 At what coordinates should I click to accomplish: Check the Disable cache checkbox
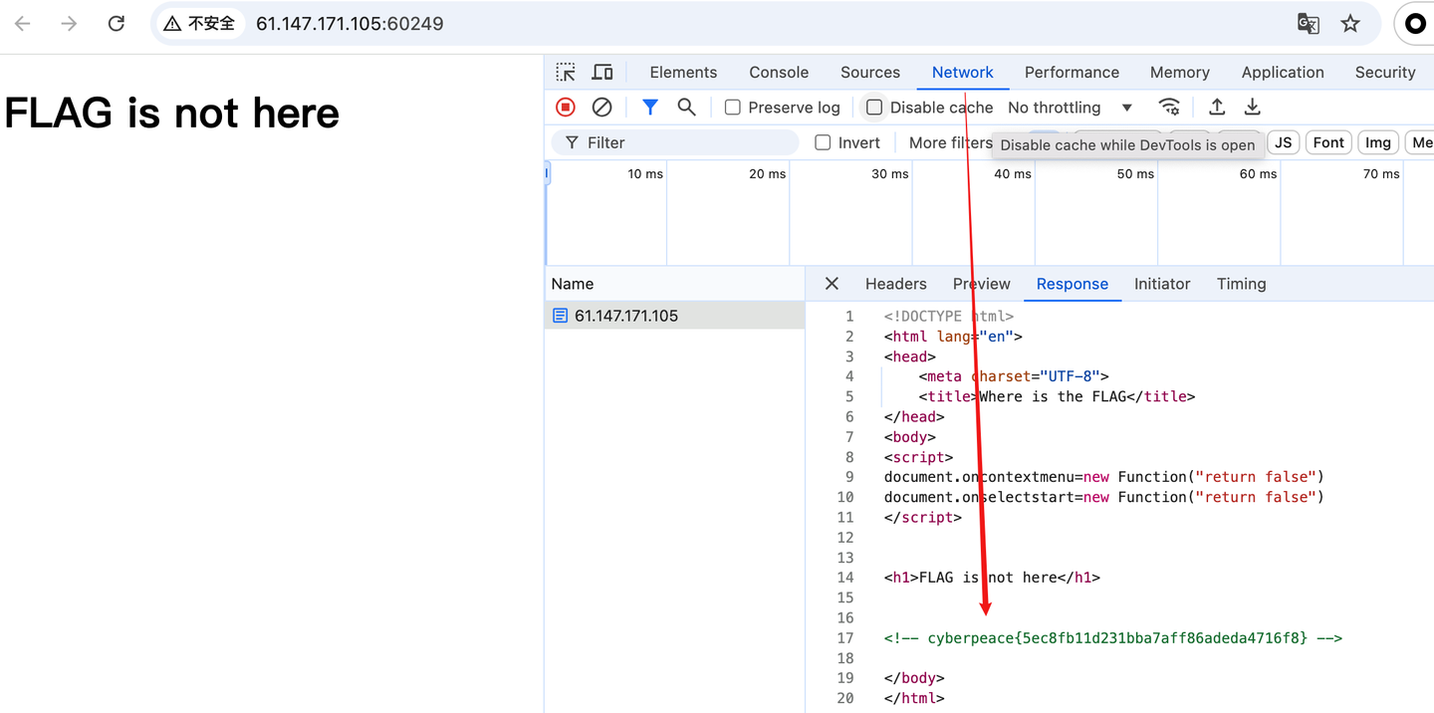click(x=874, y=108)
